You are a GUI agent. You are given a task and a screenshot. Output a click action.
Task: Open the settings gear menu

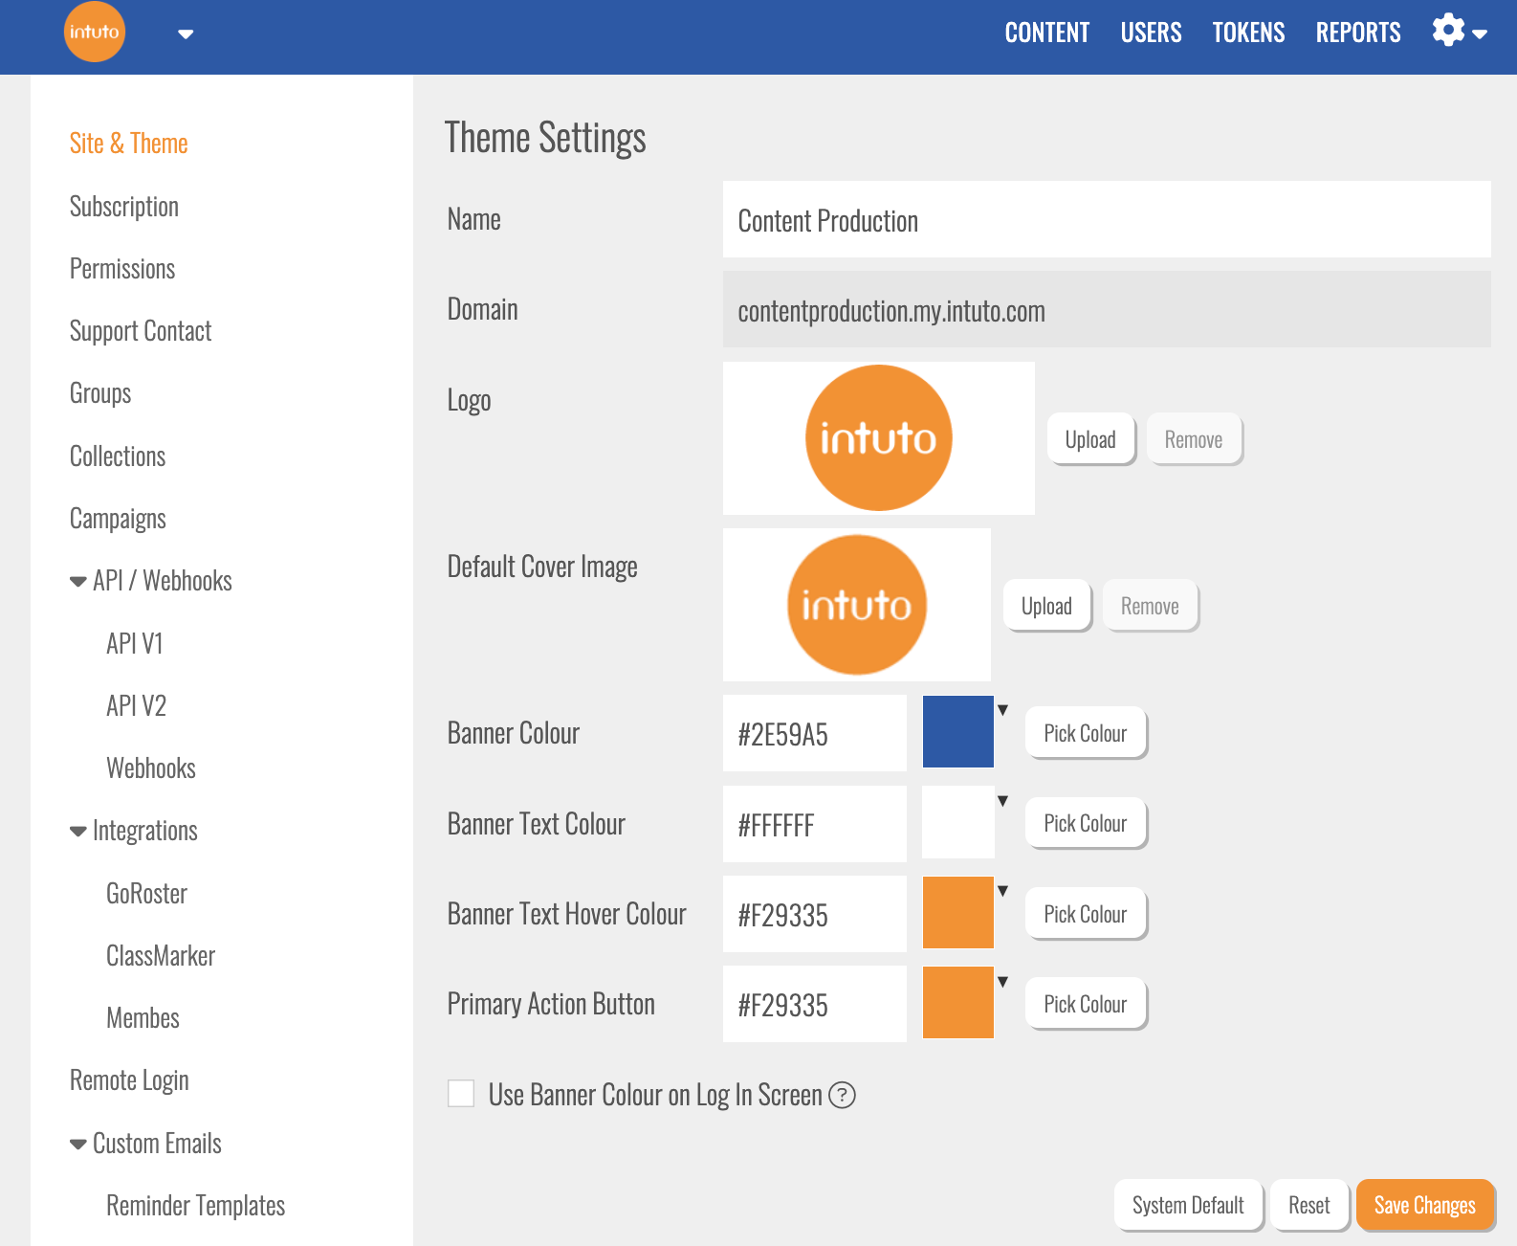coord(1458,32)
